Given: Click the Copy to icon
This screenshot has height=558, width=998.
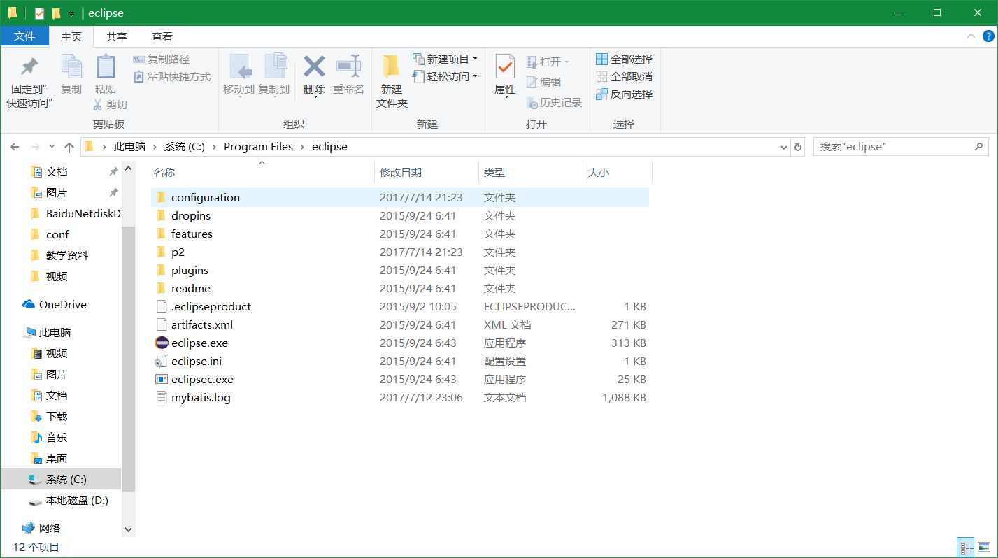Looking at the screenshot, I should (276, 67).
